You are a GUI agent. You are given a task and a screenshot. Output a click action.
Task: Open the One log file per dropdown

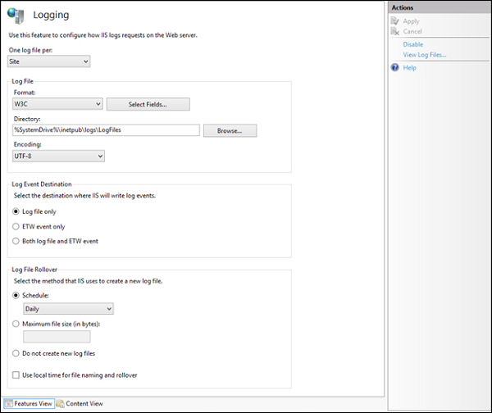[49, 61]
